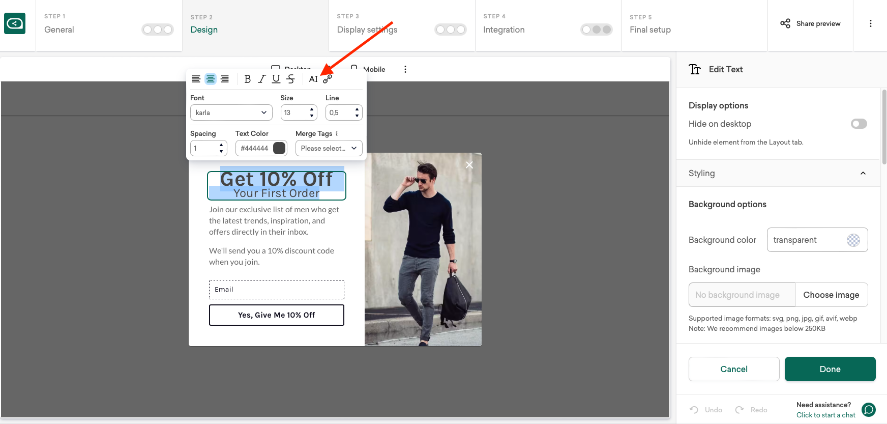This screenshot has width=887, height=424.
Task: Open the Merge Tags dropdown
Action: coord(329,148)
